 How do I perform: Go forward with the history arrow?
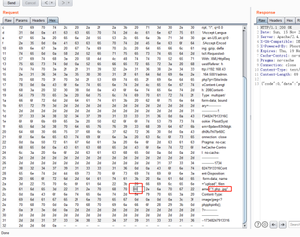click(63, 3)
